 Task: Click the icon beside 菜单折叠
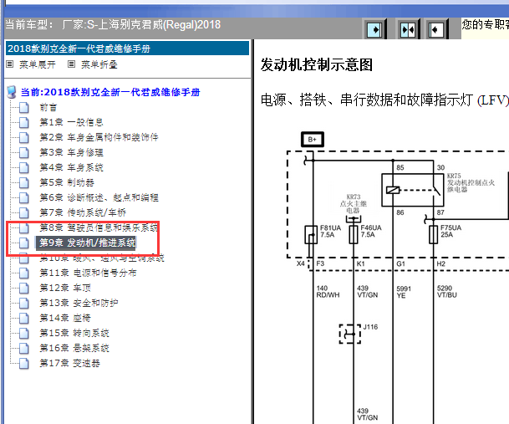(71, 64)
